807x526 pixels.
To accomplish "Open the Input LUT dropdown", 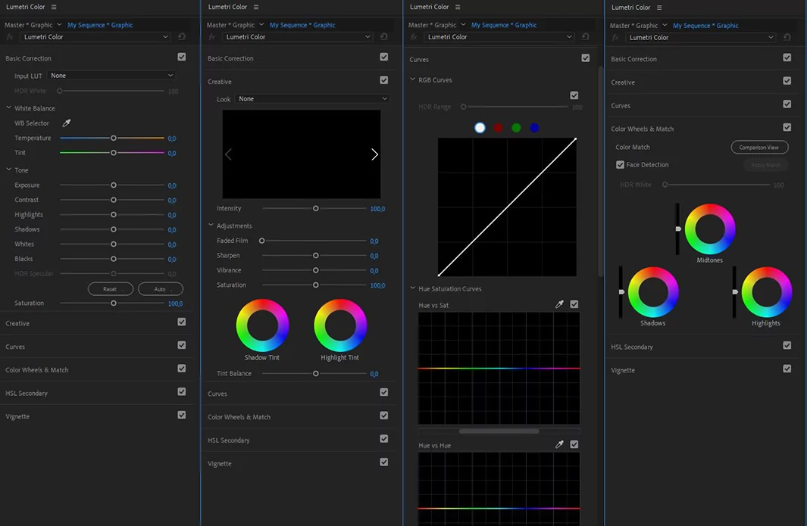I will pos(111,76).
